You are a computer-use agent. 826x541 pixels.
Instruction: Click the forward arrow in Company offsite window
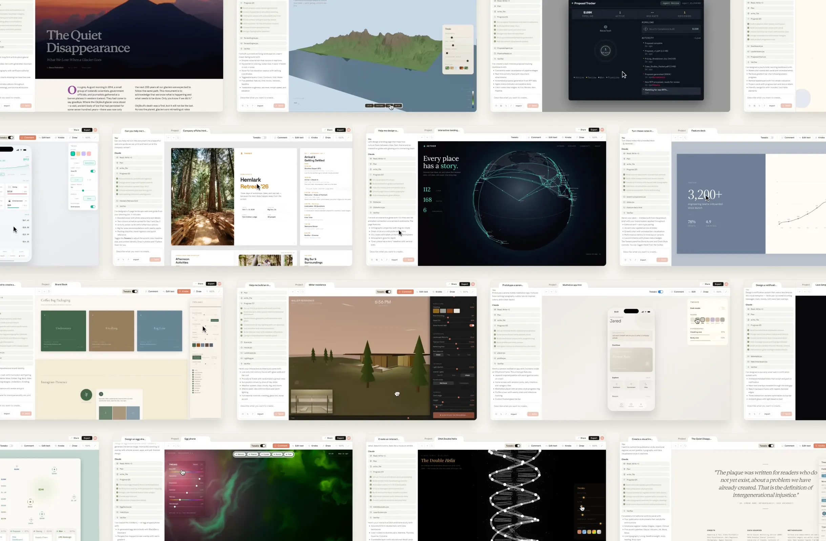[173, 138]
